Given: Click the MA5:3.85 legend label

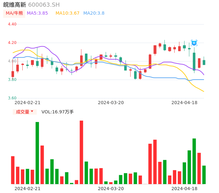Looking at the screenshot, I should click(37, 13).
